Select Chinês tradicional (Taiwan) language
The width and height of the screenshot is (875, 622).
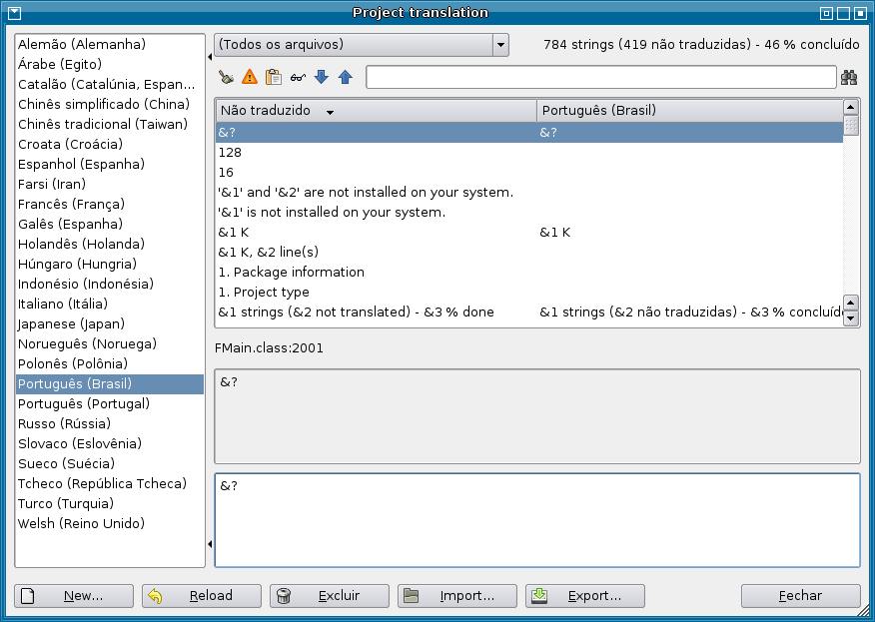pos(110,124)
